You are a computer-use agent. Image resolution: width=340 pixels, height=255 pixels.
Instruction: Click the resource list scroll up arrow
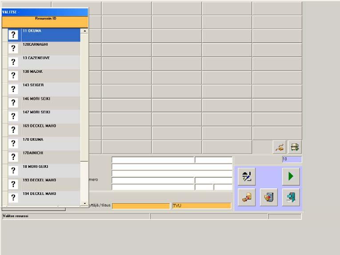tap(84, 31)
